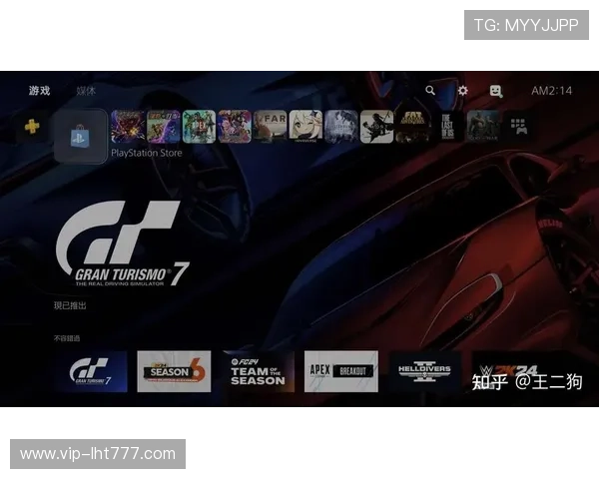Open the Game Library grid icon
The image size is (599, 479).
click(518, 126)
